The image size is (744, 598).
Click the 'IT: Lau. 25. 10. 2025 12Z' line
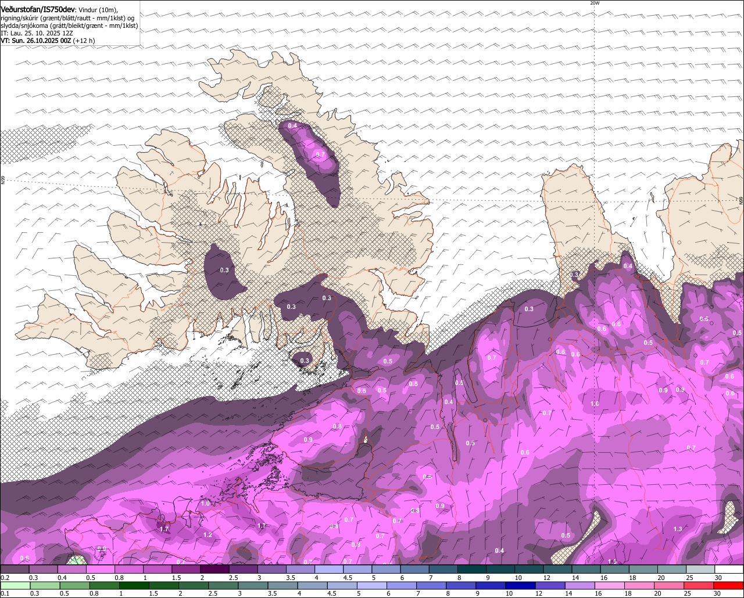[37, 33]
